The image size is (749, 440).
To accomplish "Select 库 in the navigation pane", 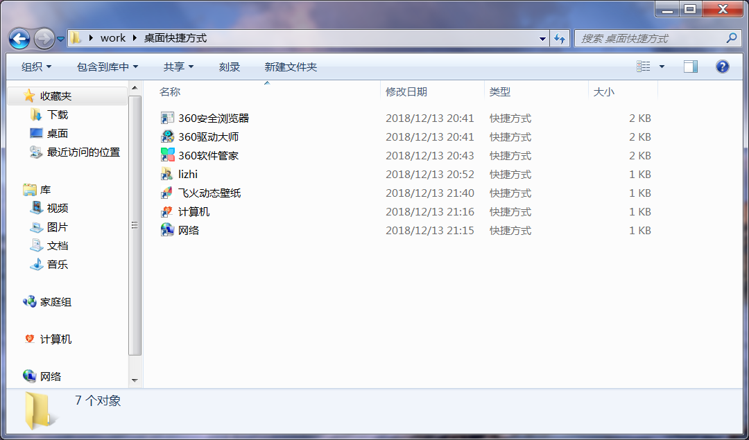I will point(45,189).
